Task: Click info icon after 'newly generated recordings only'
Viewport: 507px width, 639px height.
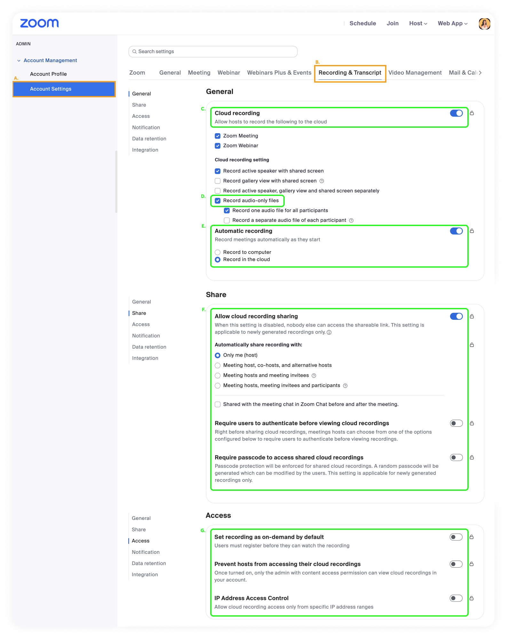Action: pos(329,332)
